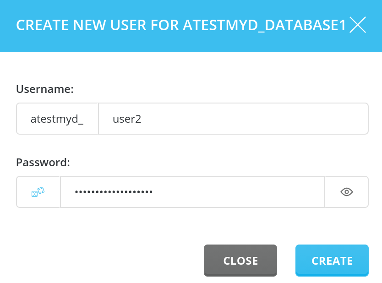Cancel user creation via CLOSE
This screenshot has height=283, width=382.
240,261
